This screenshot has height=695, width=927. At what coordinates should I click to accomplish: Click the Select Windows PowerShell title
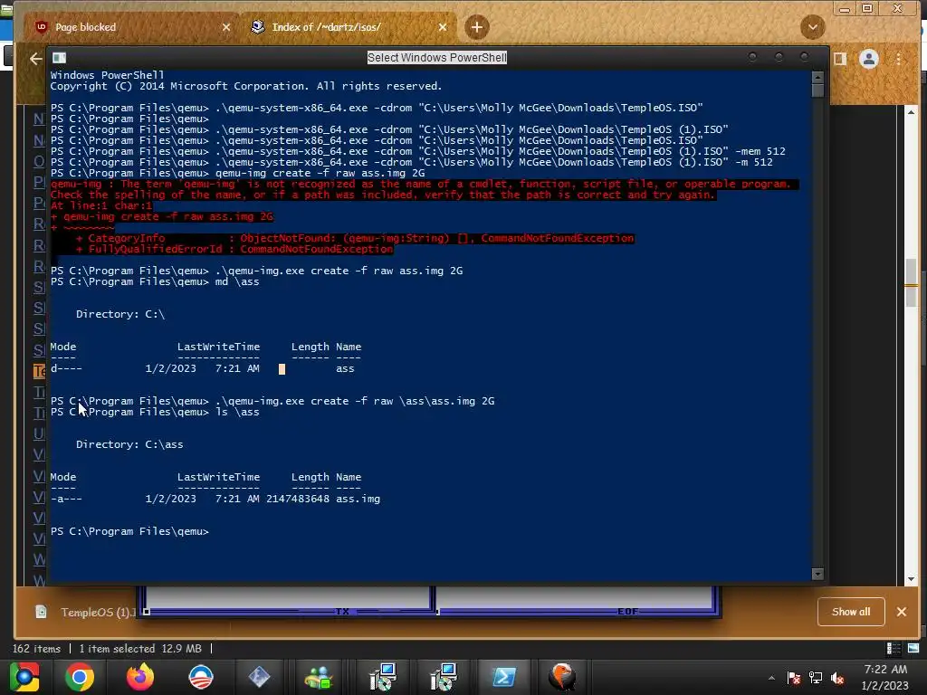pos(437,57)
